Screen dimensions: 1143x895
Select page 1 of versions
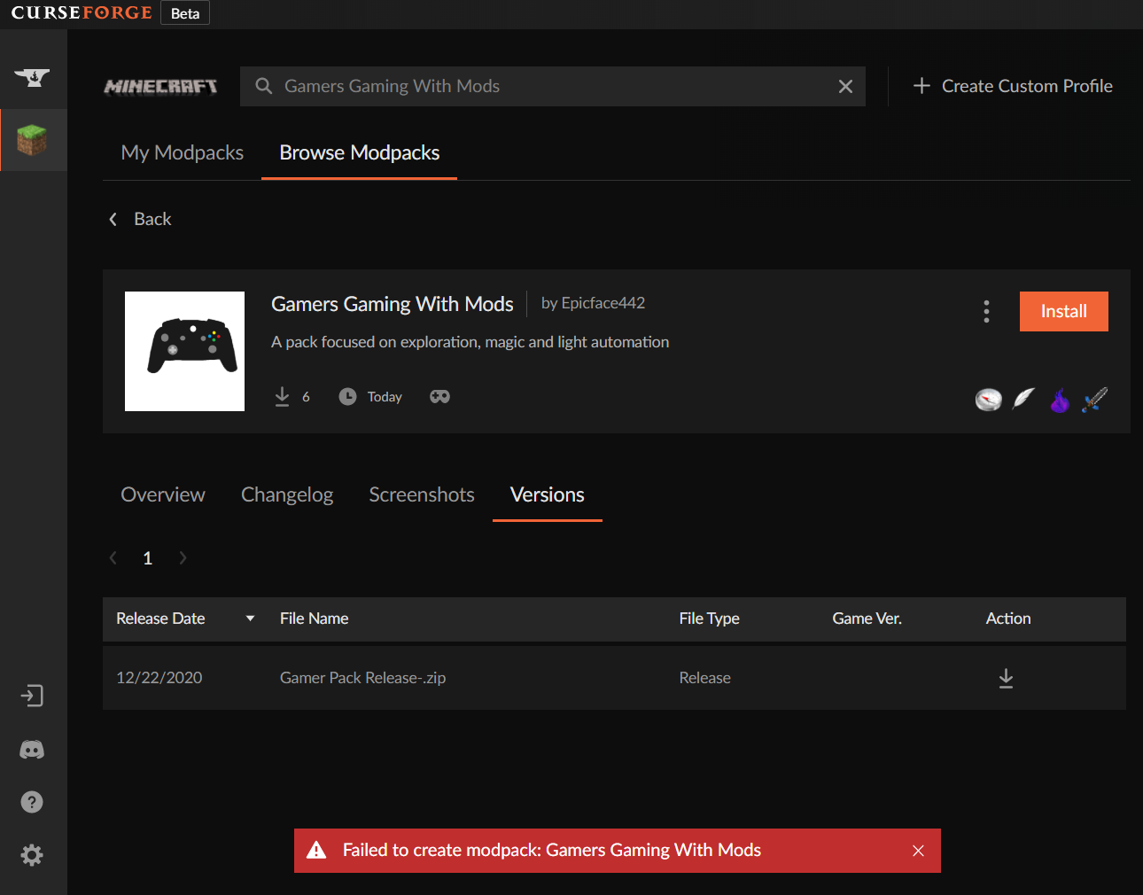coord(148,558)
